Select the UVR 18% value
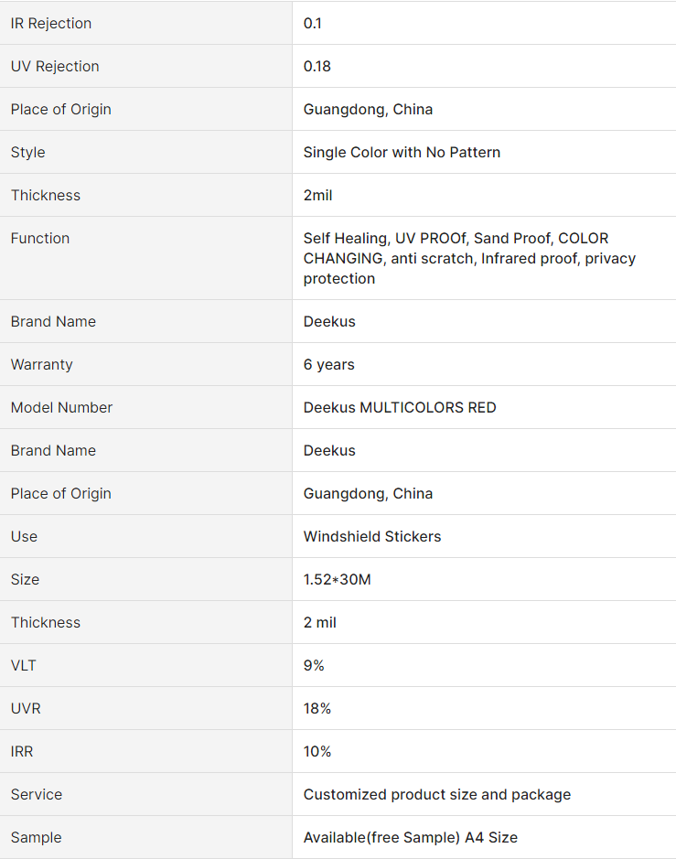 (x=317, y=708)
